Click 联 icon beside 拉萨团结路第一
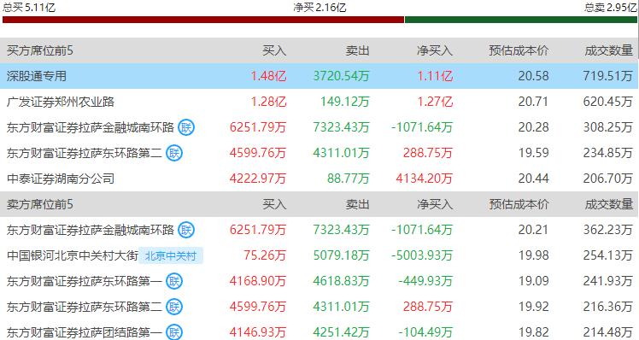The width and height of the screenshot is (639, 340). pyautogui.click(x=174, y=332)
